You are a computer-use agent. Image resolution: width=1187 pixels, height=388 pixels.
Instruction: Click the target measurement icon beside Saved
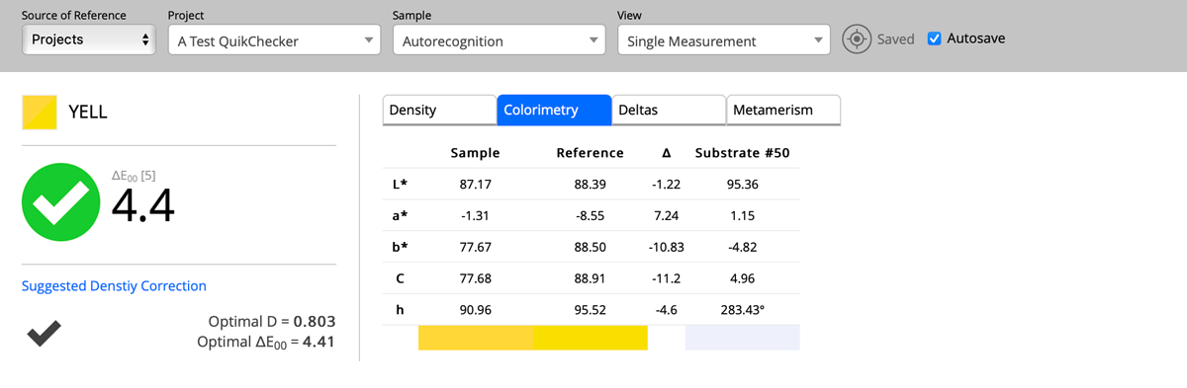tap(857, 40)
